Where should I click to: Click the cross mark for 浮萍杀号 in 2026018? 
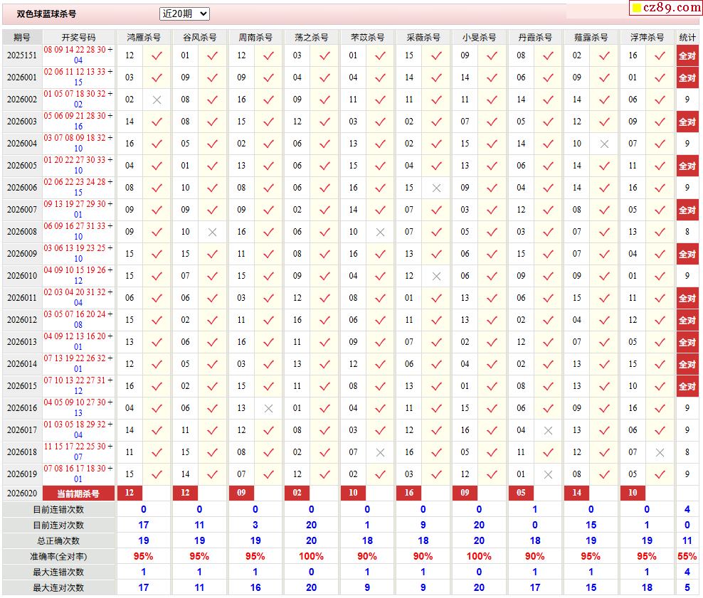[x=660, y=452]
